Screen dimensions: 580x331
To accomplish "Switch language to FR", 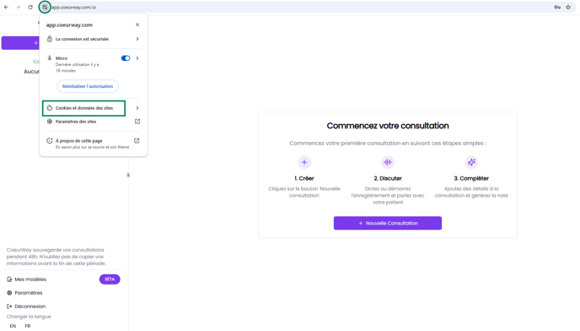I will click(x=28, y=326).
